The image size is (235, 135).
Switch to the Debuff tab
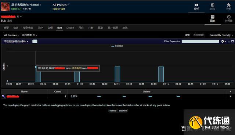(70, 28)
